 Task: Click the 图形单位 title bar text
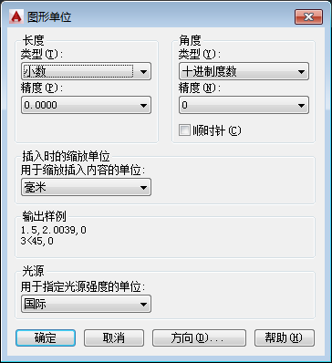pyautogui.click(x=49, y=17)
